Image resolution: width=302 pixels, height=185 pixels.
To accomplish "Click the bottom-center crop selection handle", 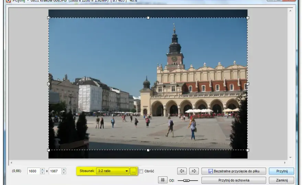I will pos(148,150).
